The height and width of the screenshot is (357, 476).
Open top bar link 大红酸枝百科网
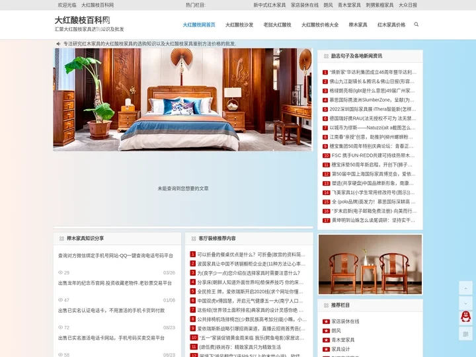pyautogui.click(x=97, y=5)
